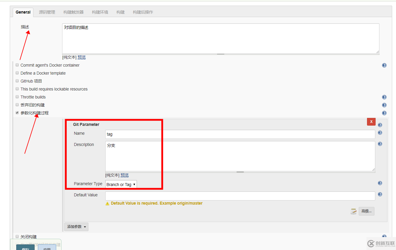Open help for Parameter Type

click(x=380, y=183)
